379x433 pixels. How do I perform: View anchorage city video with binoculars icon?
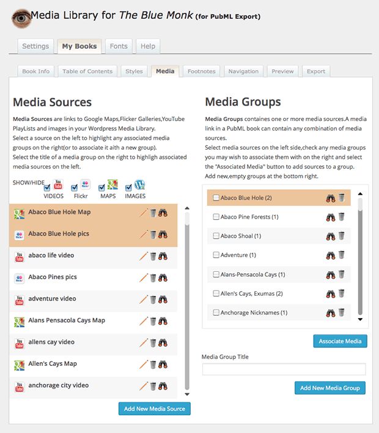click(x=163, y=387)
